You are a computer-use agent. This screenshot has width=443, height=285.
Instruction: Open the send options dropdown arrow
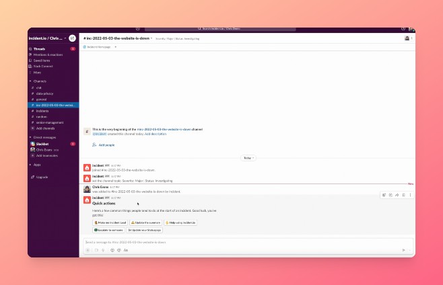pyautogui.click(x=409, y=250)
